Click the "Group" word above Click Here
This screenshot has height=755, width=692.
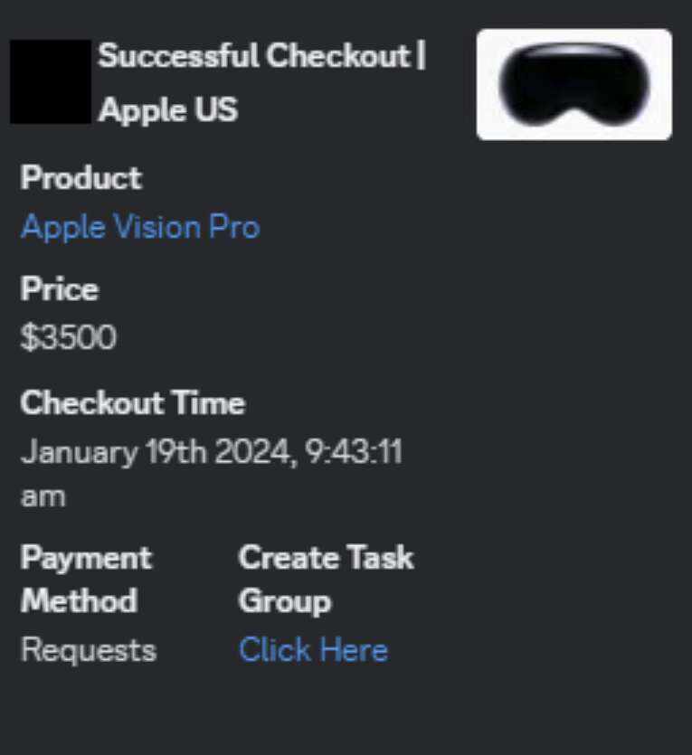point(285,601)
